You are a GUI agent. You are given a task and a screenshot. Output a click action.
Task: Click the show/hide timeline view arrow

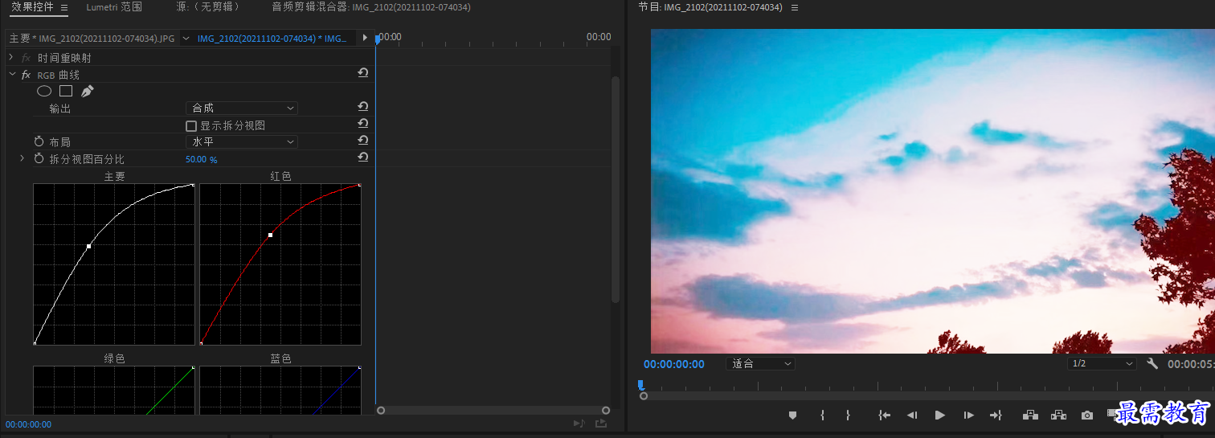point(365,38)
